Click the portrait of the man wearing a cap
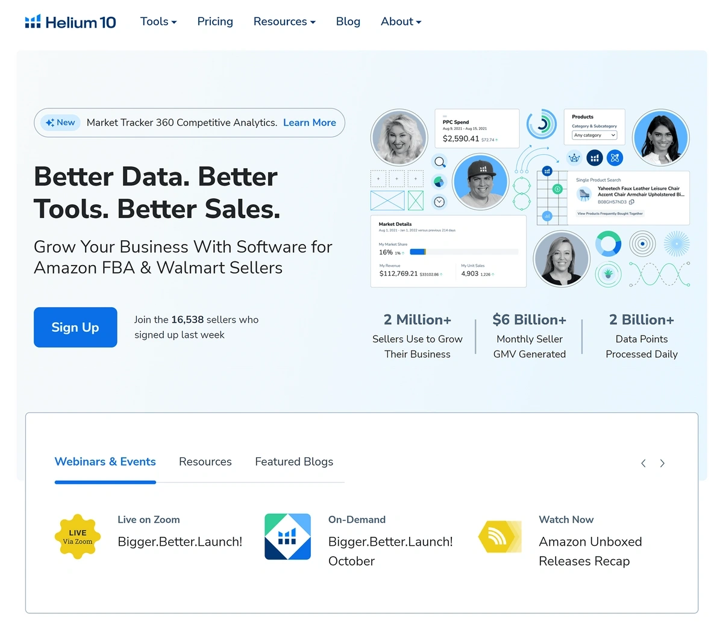The width and height of the screenshot is (723, 641). pos(480,182)
